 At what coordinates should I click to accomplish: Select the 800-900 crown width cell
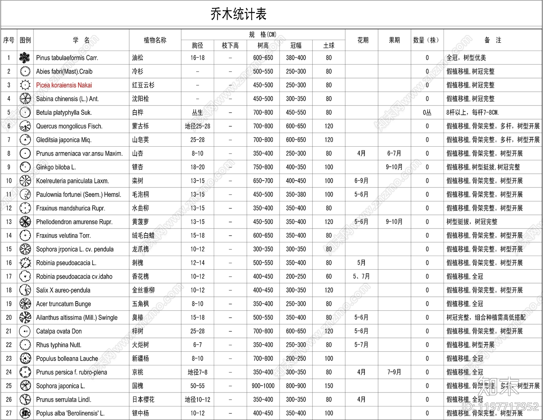click(x=296, y=386)
